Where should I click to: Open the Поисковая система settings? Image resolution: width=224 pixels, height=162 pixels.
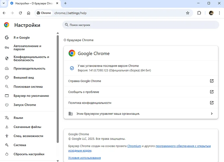click(x=25, y=86)
